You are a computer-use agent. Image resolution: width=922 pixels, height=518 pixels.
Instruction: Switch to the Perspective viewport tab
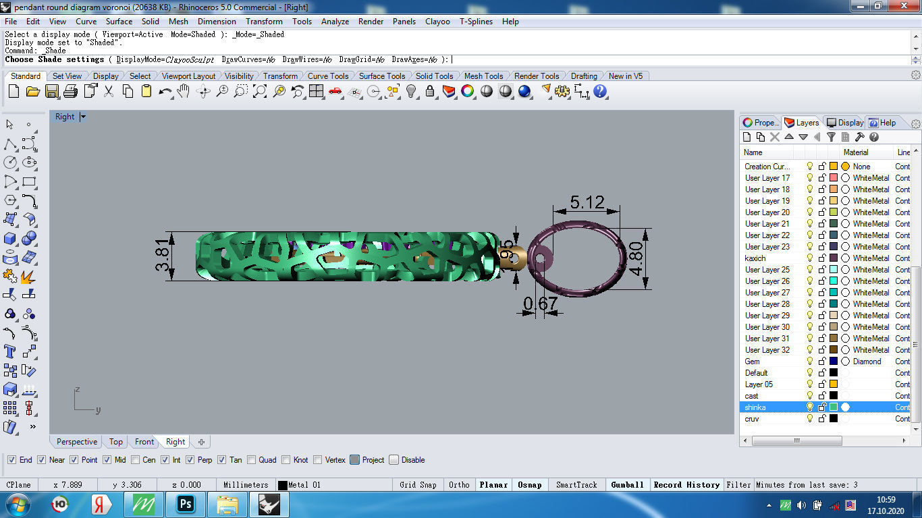pos(77,442)
